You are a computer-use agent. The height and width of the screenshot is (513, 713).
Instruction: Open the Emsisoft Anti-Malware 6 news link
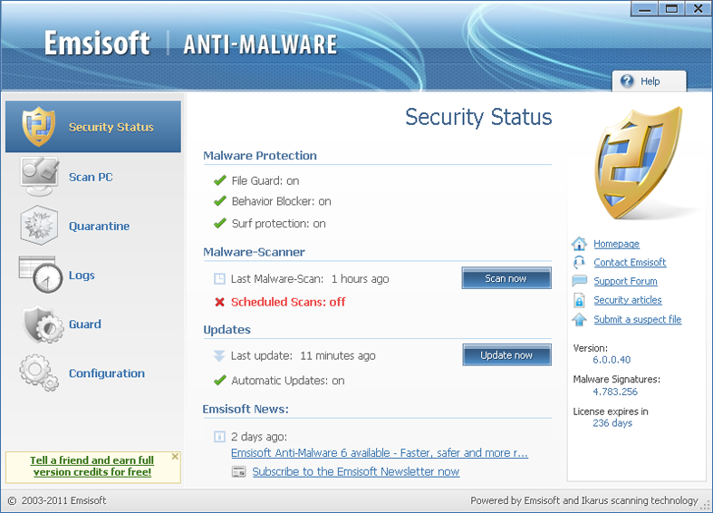tap(379, 453)
